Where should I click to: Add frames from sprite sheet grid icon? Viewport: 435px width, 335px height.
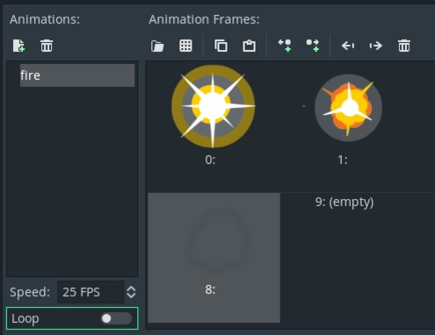[x=185, y=46]
